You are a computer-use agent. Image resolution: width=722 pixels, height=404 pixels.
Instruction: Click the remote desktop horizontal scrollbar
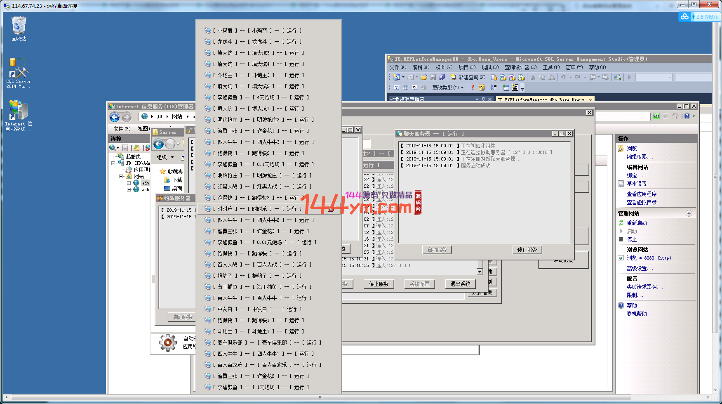[x=320, y=397]
